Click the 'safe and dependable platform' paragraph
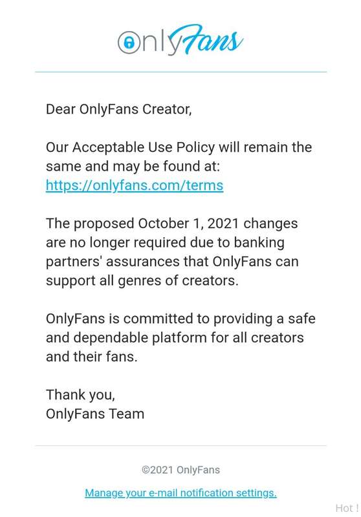This screenshot has width=361, height=517. (x=181, y=337)
